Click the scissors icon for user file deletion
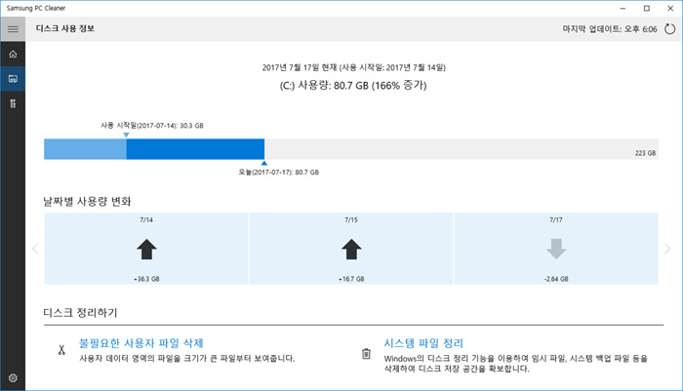The width and height of the screenshot is (683, 391). pos(60,351)
